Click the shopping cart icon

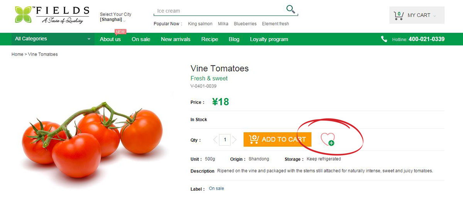click(398, 15)
